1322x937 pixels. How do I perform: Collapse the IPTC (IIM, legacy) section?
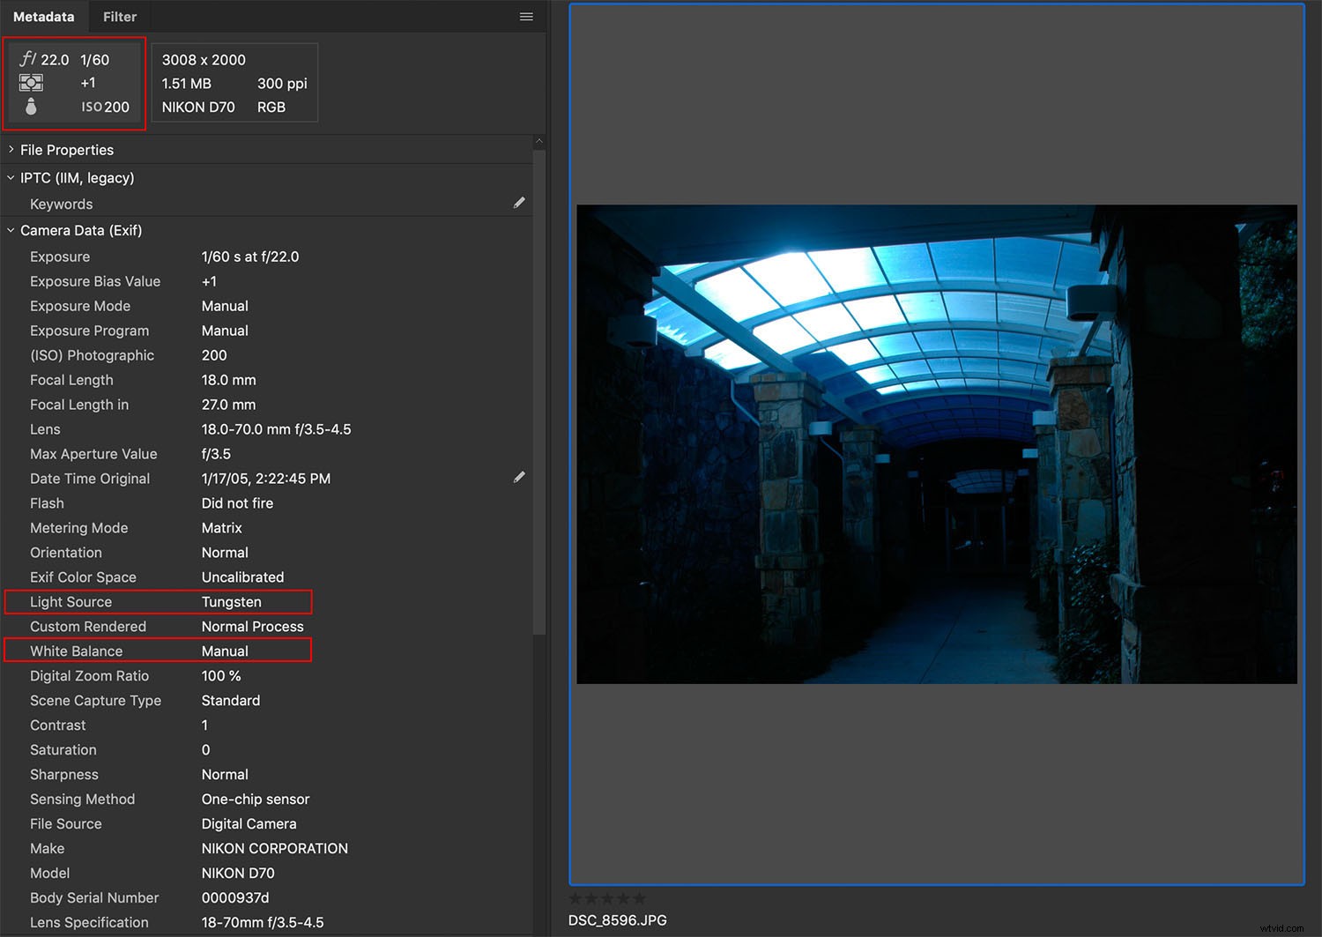tap(11, 177)
